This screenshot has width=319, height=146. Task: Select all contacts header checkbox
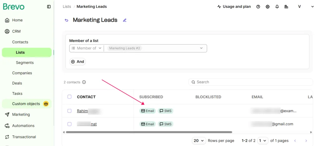point(69,97)
